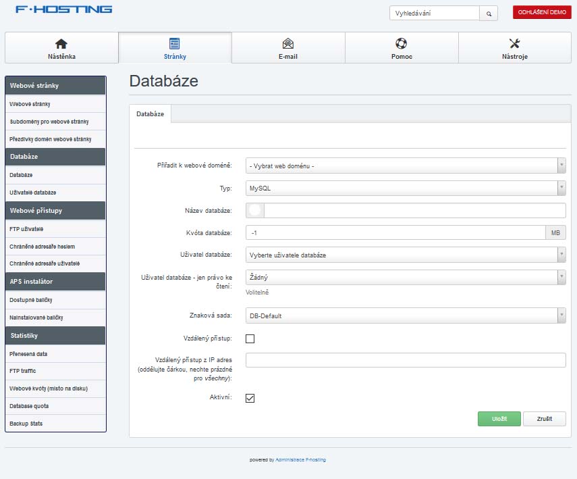The height and width of the screenshot is (479, 577).
Task: Open the Znaková sada DB-Default dropdown
Action: (406, 316)
